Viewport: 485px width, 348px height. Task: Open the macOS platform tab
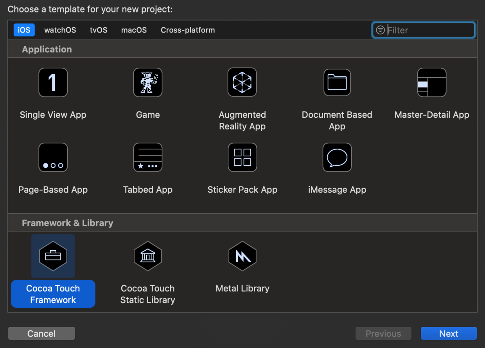click(134, 30)
